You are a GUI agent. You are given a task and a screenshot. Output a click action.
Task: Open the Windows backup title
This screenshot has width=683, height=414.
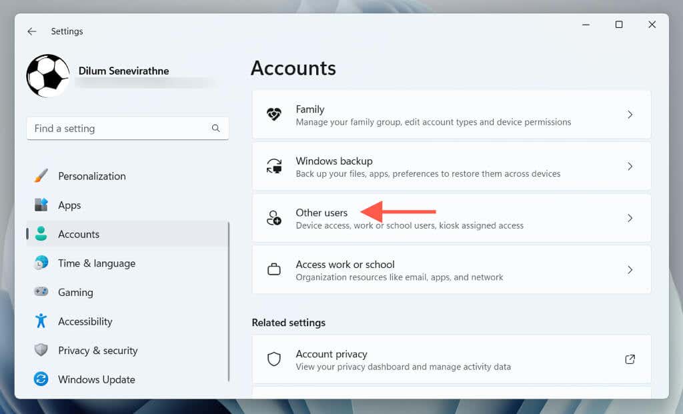coord(334,161)
